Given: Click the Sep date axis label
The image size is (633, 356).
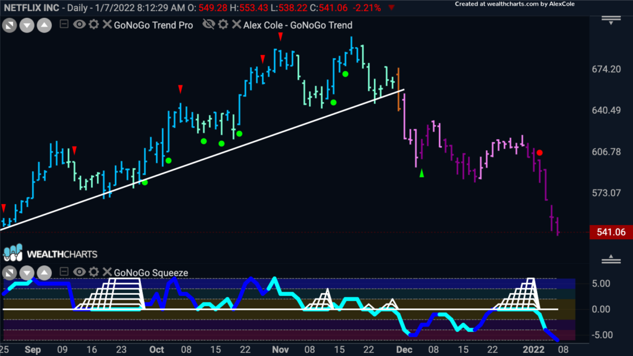Looking at the screenshot, I should (33, 350).
